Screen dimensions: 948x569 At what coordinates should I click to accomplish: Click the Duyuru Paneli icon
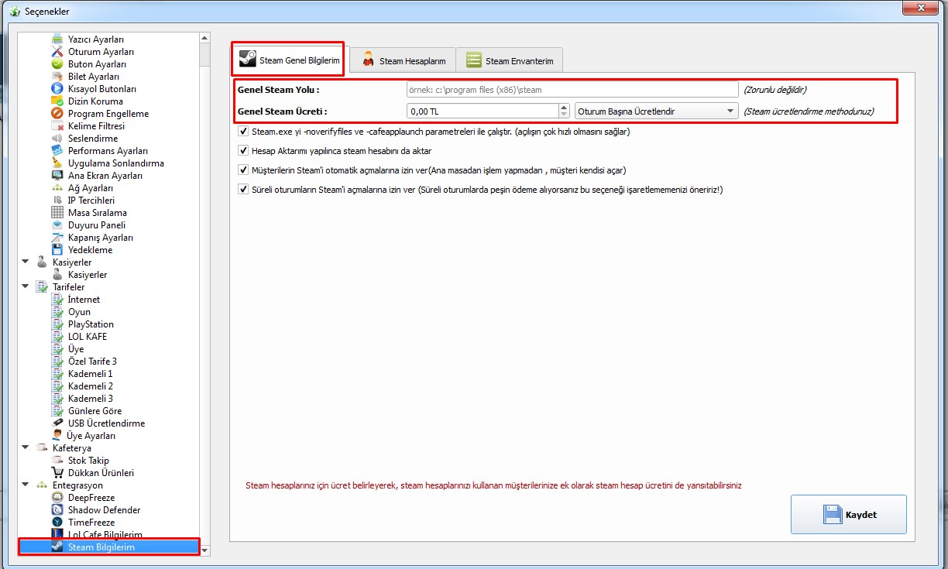coord(57,225)
